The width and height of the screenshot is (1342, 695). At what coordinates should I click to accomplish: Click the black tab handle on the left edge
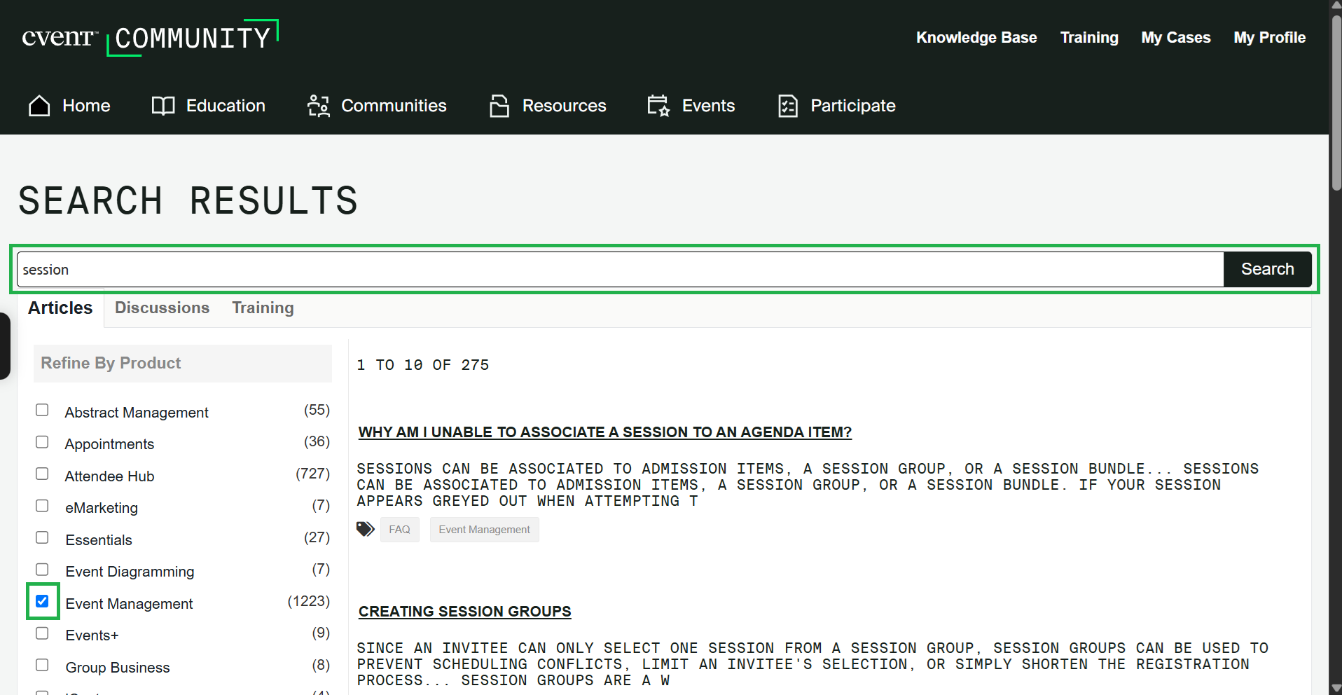[5, 346]
